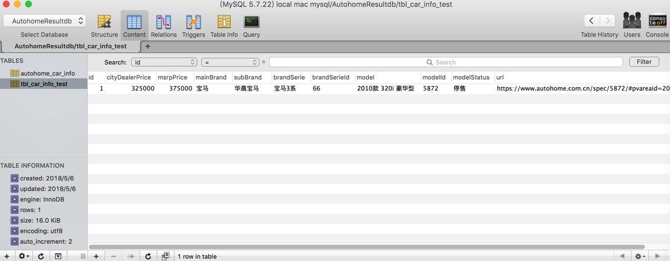Select the AutohomeResultdb/tbl_car_info_test tab
This screenshot has width=670, height=261.
(71, 46)
